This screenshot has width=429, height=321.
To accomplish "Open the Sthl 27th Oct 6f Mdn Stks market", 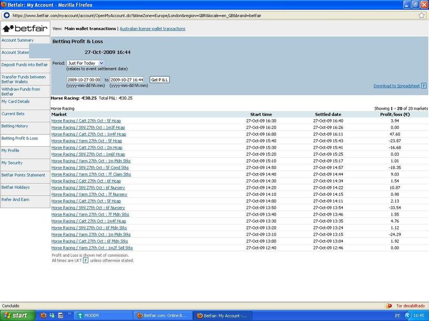I will [x=89, y=228].
